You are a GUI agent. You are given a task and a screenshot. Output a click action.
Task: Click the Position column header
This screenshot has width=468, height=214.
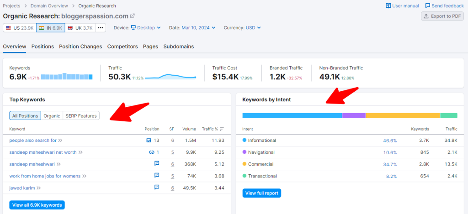point(152,129)
